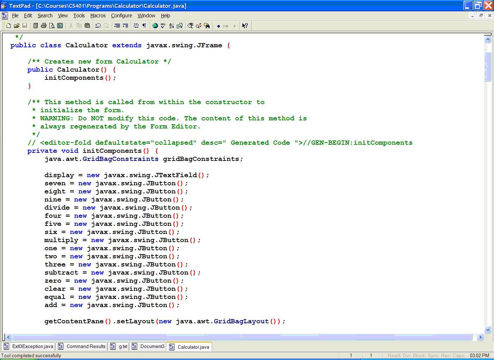This screenshot has width=494, height=360.
Task: Click the play macro arrow icon
Action: (234, 26)
